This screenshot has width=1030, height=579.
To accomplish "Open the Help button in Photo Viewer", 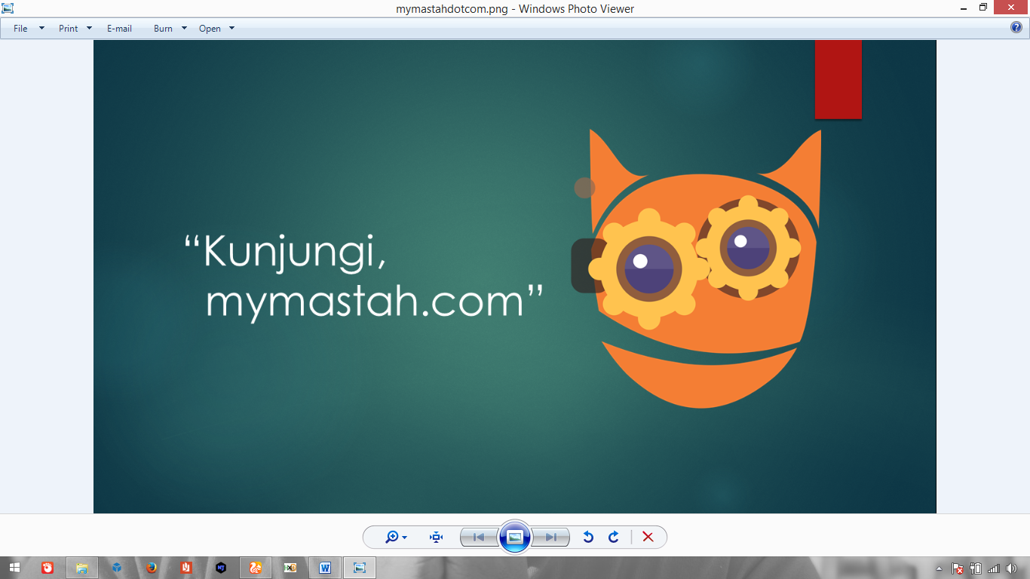I will point(1016,28).
